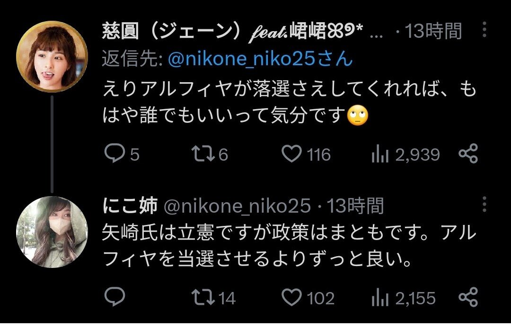511x327 pixels.
Task: View analytics showing 2,939 views
Action: click(x=406, y=155)
